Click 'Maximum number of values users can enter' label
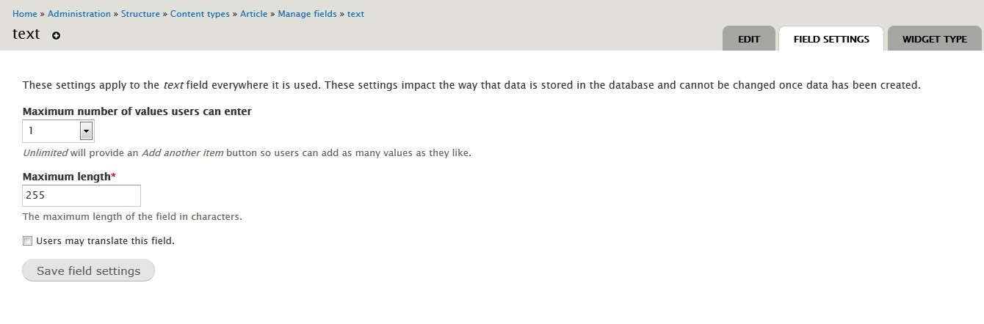Image resolution: width=984 pixels, height=324 pixels. coord(137,111)
